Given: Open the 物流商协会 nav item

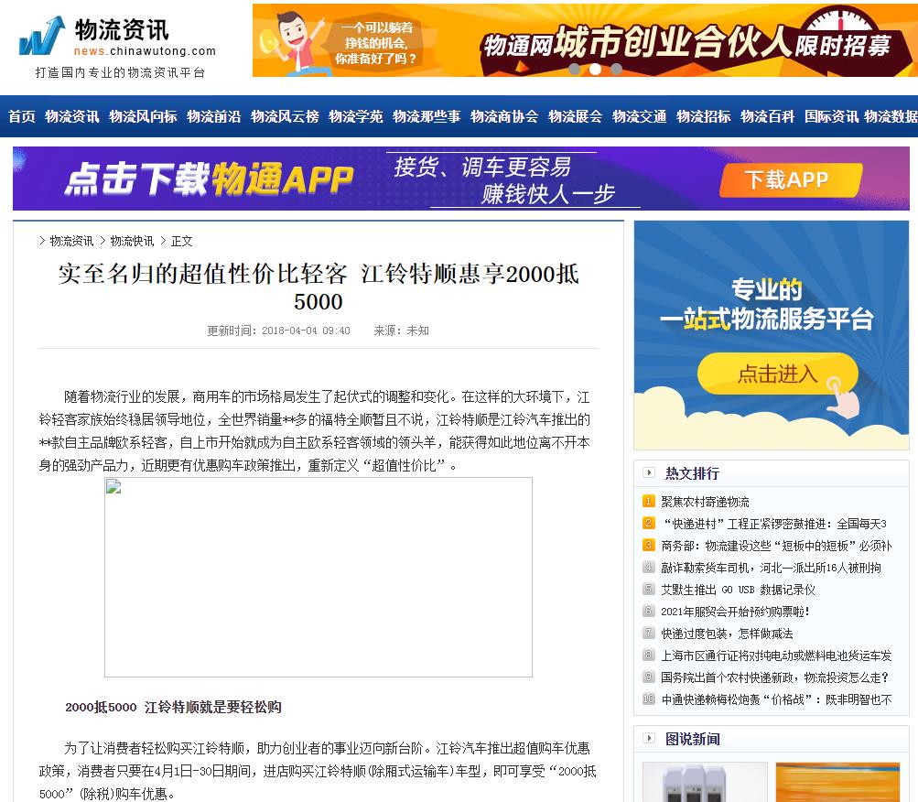Looking at the screenshot, I should [504, 116].
